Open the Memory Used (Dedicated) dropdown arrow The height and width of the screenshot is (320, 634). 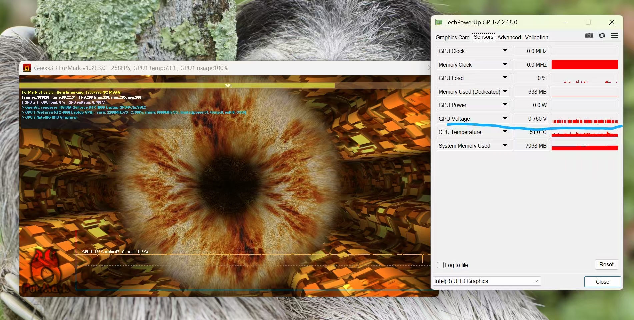tap(505, 91)
